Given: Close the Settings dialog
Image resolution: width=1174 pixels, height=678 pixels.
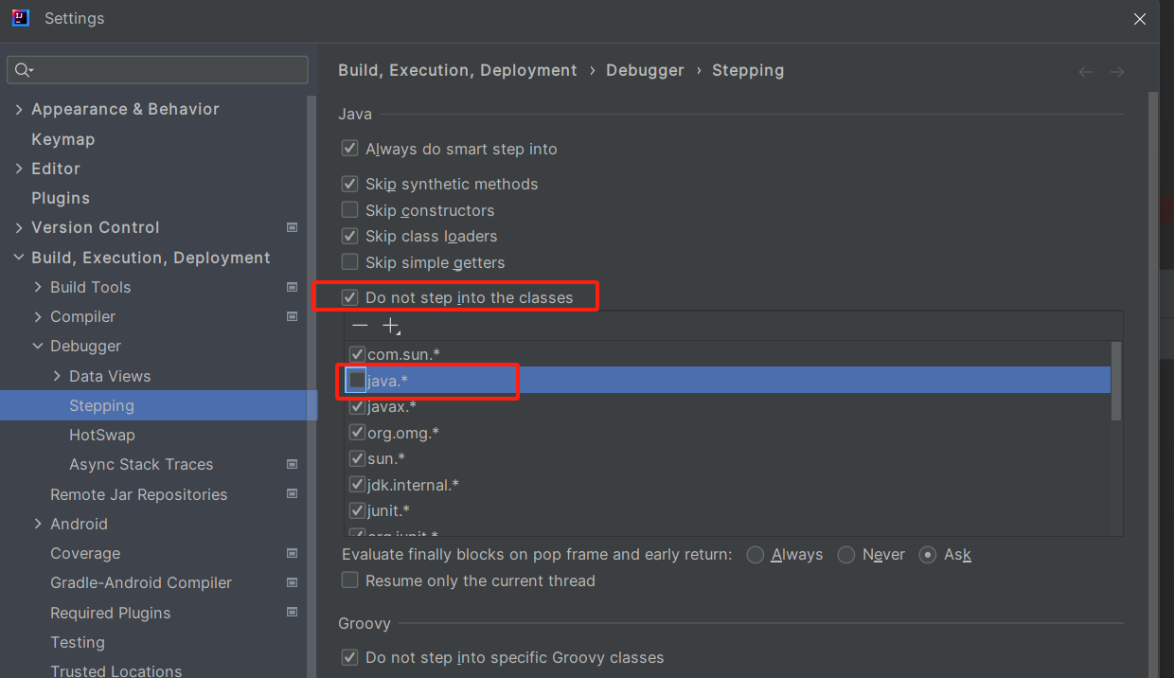Looking at the screenshot, I should (1141, 19).
